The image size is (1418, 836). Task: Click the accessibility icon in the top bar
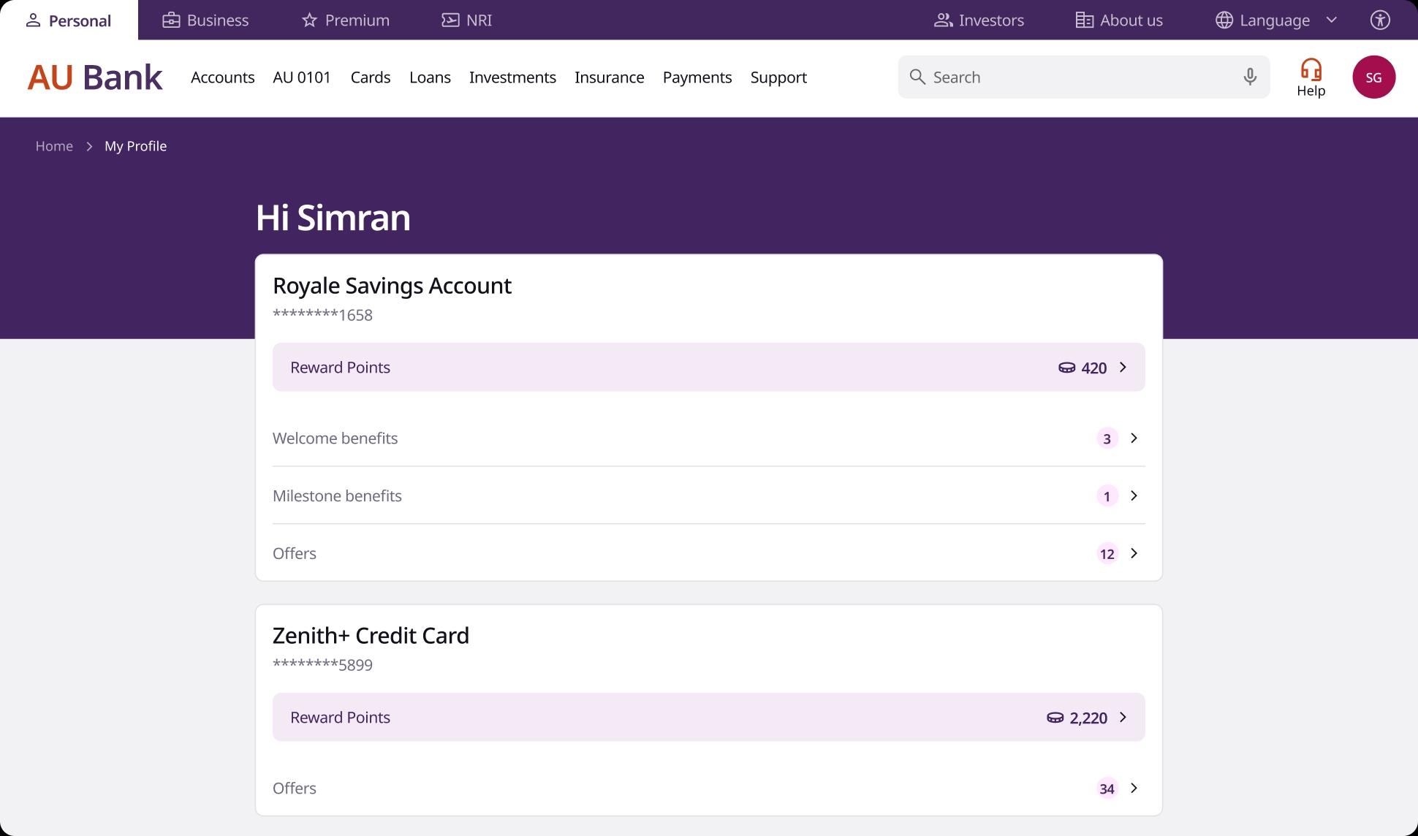coord(1380,20)
